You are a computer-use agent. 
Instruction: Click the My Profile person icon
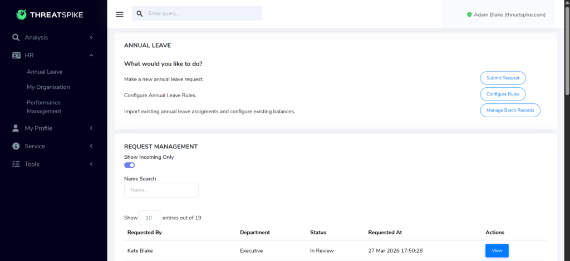16,128
